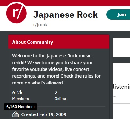Screen dimensions: 130x119
Task: Click the community welcome description text
Action: [x=57, y=69]
